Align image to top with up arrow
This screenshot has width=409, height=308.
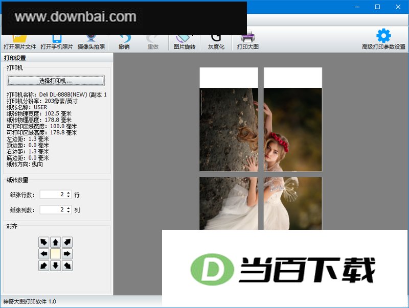[x=55, y=242]
